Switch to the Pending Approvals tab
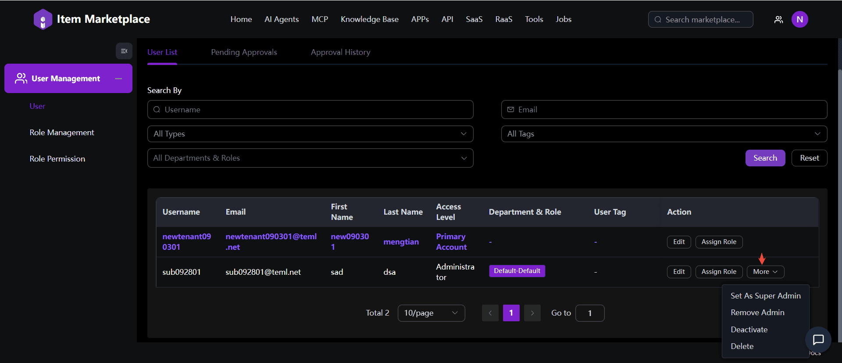842x363 pixels. [244, 52]
